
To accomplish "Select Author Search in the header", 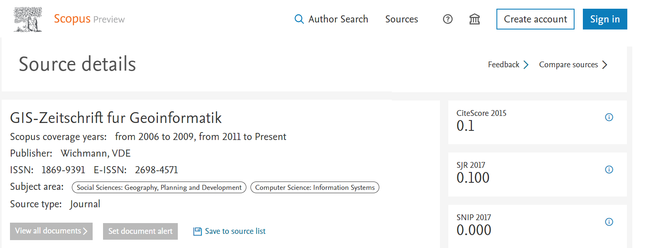I will click(338, 19).
